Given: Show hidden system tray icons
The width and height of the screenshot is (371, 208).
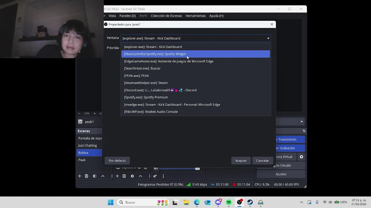Looking at the screenshot, I should [x=301, y=202].
